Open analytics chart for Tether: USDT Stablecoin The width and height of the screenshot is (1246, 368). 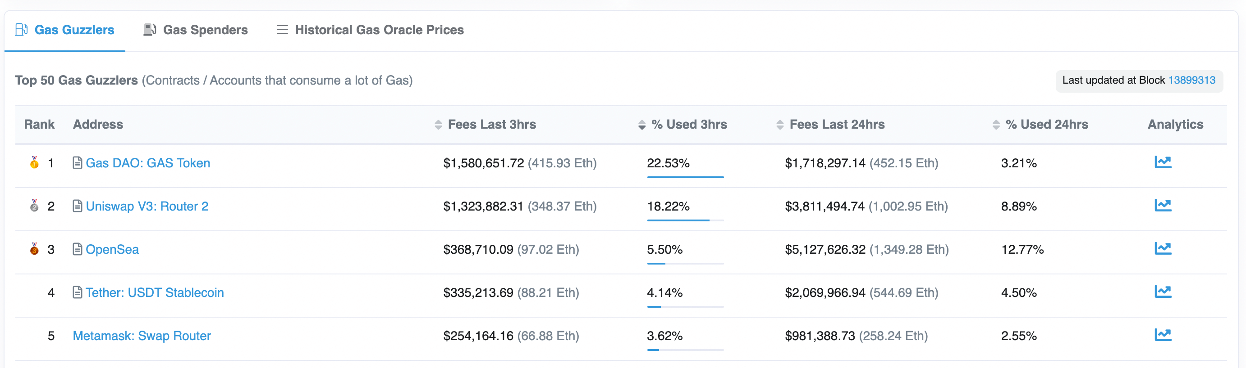point(1162,292)
